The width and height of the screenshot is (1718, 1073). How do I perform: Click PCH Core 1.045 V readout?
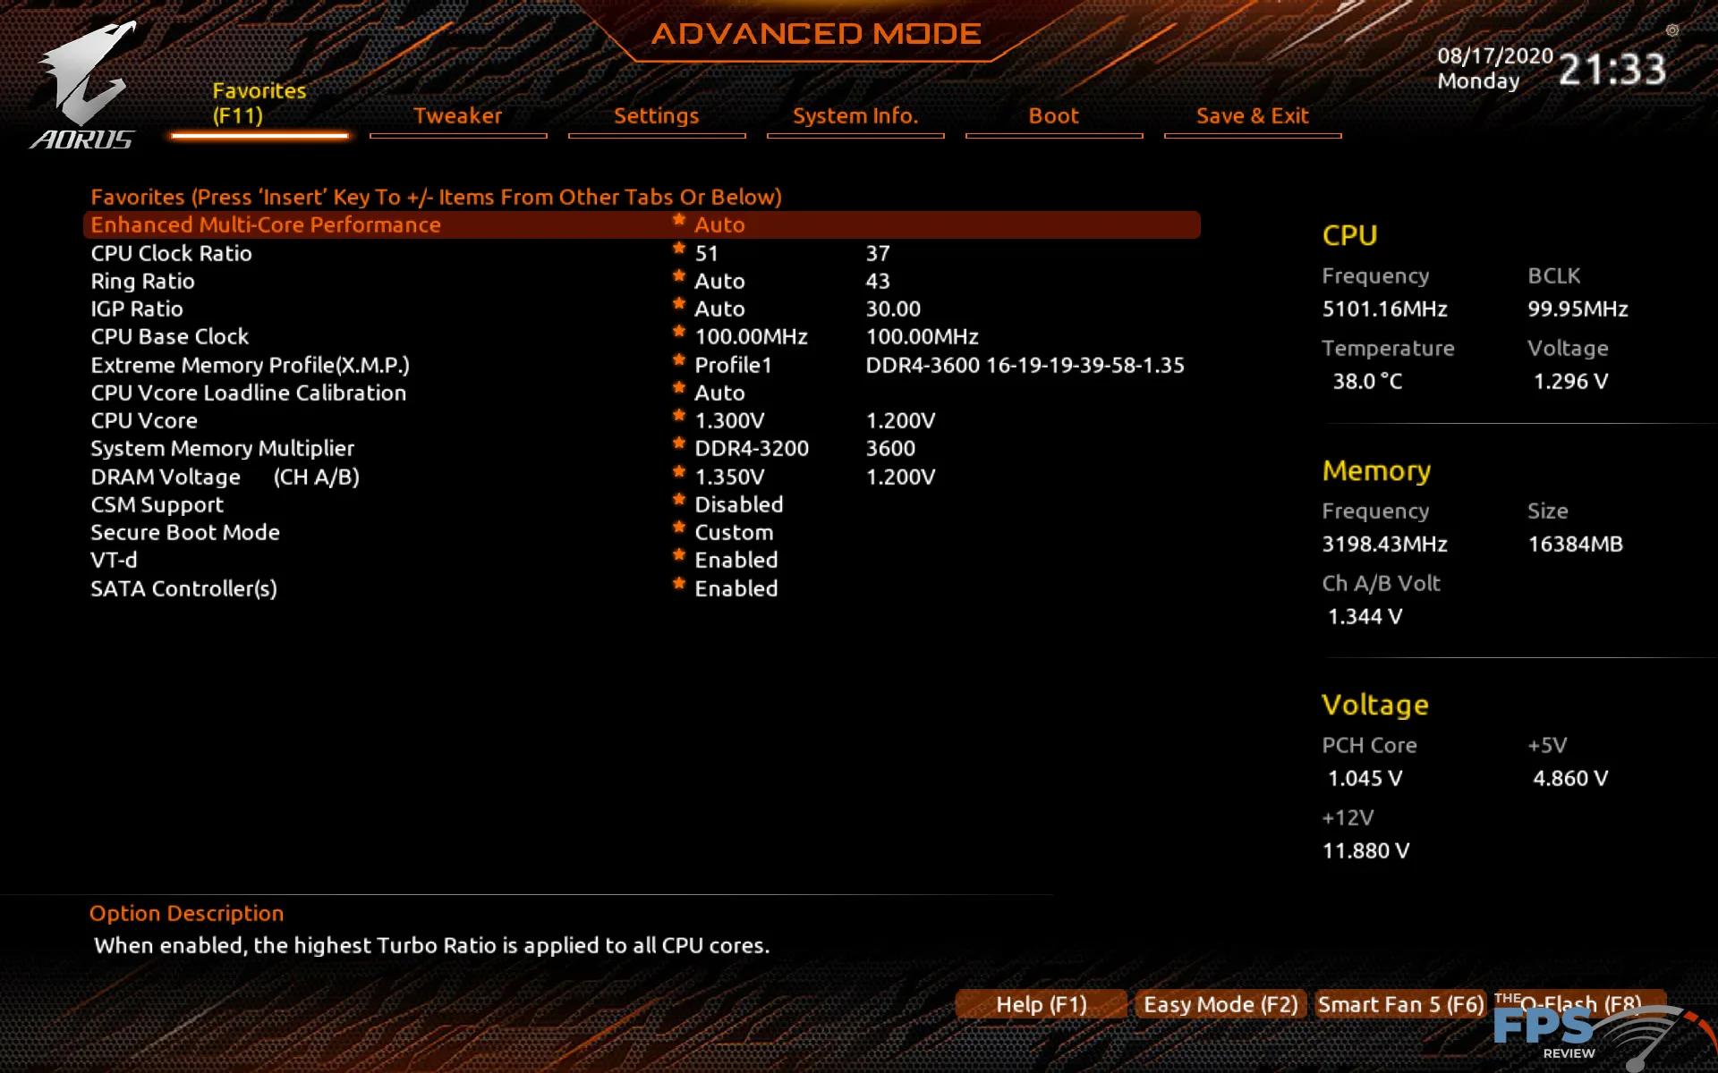click(x=1365, y=779)
